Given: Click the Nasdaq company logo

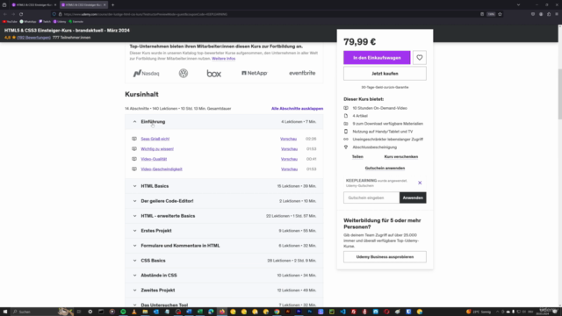Looking at the screenshot, I should 147,74.
